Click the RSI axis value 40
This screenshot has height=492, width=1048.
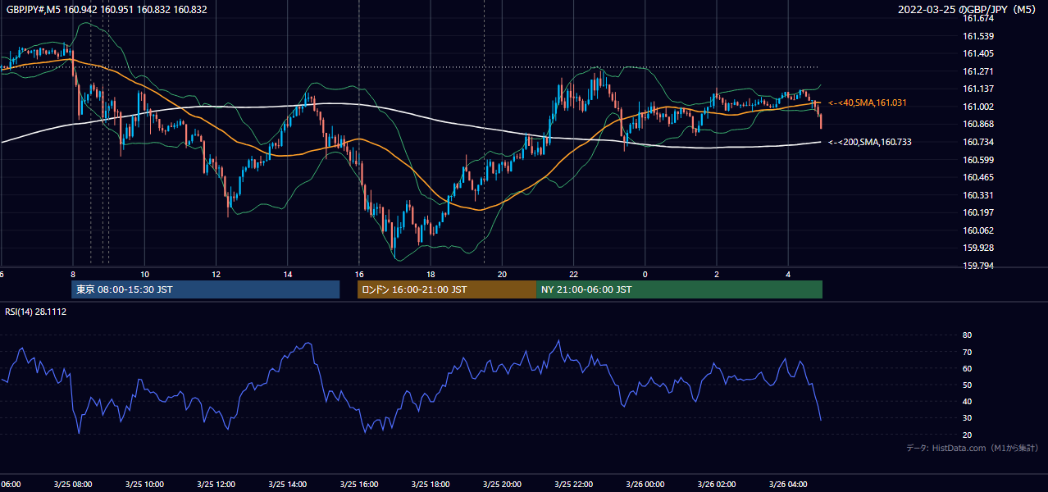[967, 401]
